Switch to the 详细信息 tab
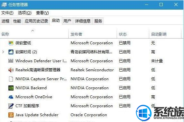 click(x=83, y=21)
